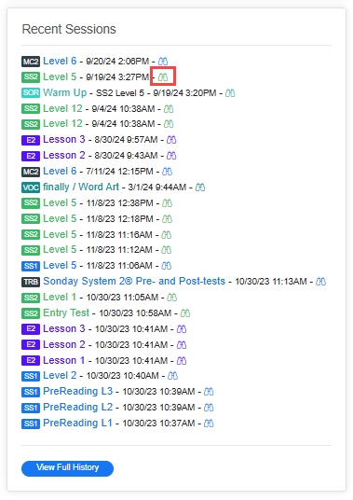Open Lesson 3 link dated 10/30/23
This screenshot has height=500, width=353.
click(x=64, y=328)
